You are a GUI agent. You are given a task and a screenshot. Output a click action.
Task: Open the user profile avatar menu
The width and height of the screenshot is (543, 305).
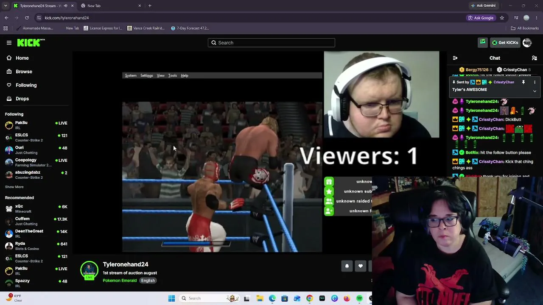pos(527,43)
